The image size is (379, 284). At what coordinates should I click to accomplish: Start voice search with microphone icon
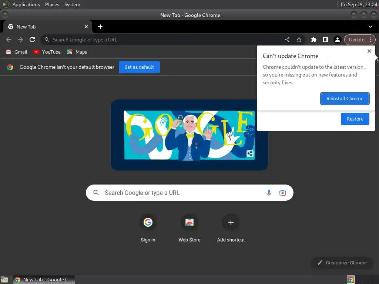click(x=269, y=193)
